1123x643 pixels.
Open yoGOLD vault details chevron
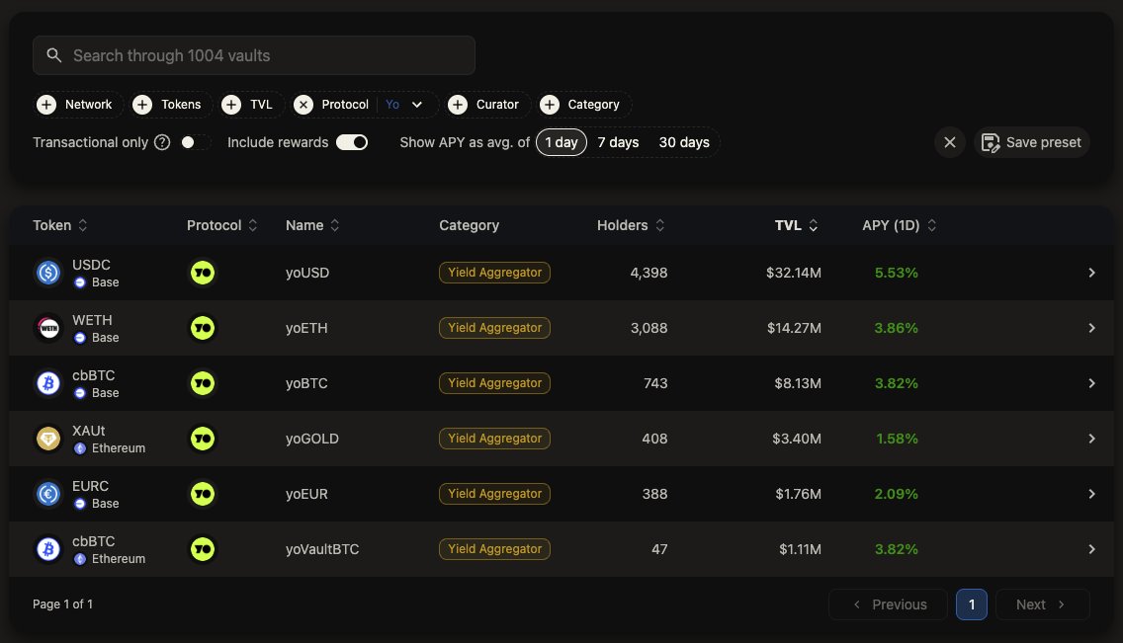[1091, 439]
